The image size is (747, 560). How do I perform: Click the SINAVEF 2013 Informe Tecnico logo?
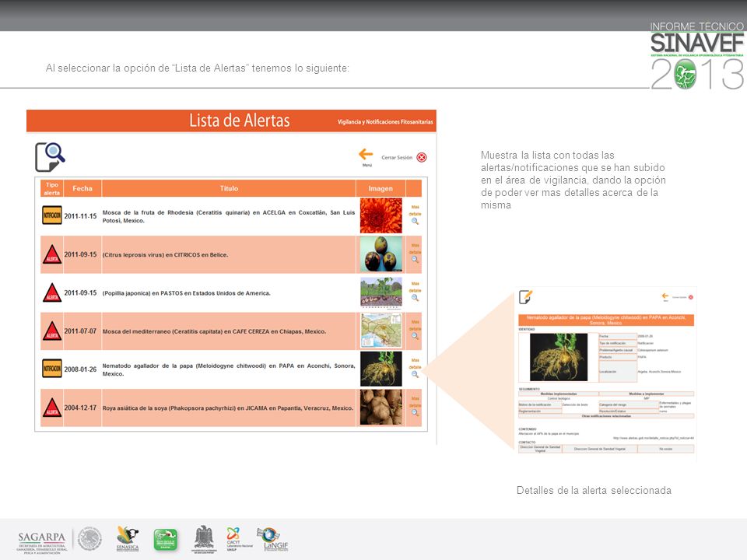click(x=697, y=56)
